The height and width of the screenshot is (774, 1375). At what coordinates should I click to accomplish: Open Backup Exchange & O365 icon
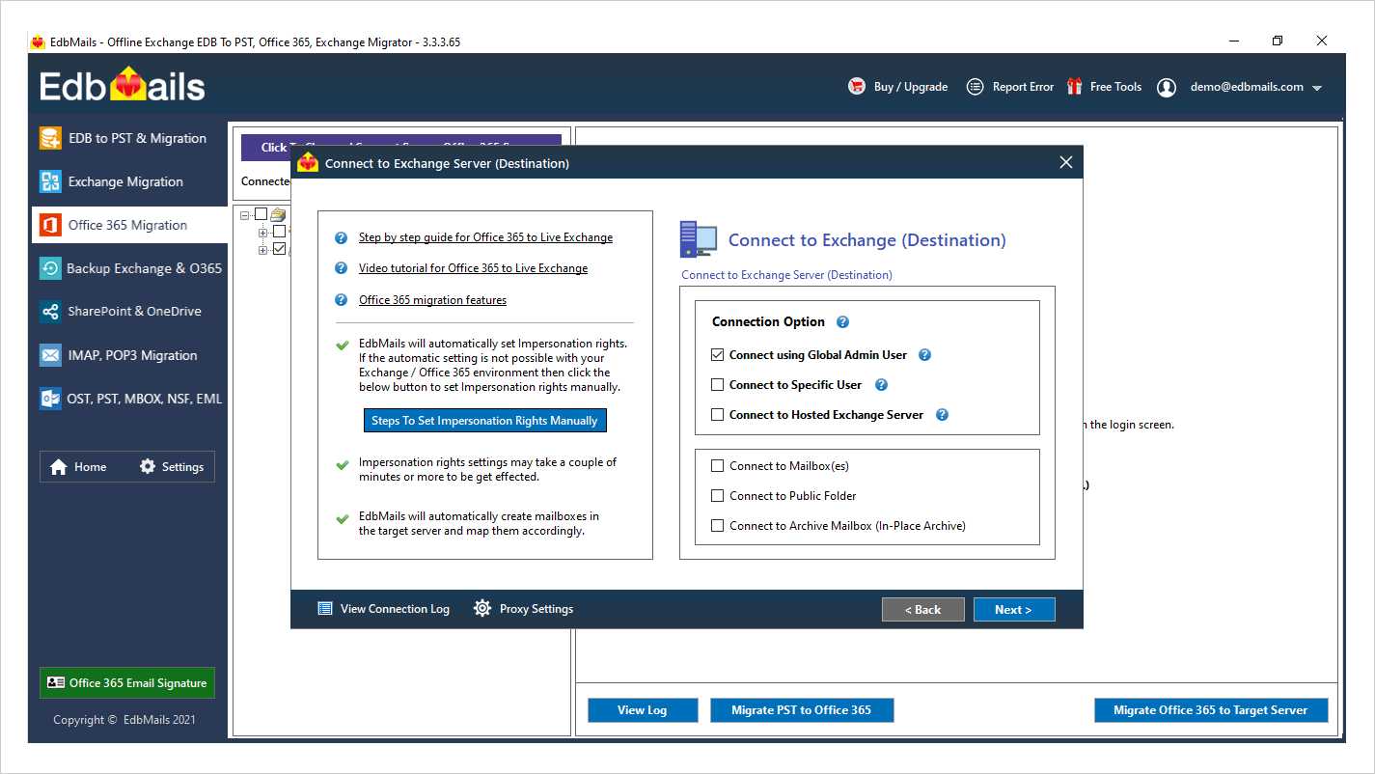(50, 268)
